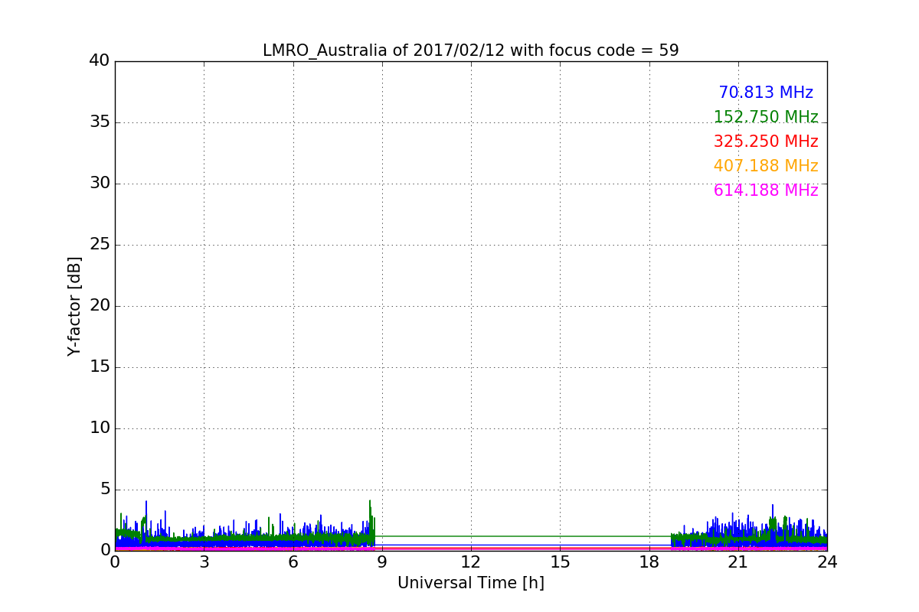Click x-axis tick value 12

471,562
